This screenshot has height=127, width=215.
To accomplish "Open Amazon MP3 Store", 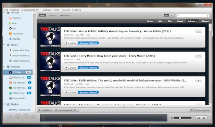I will (x=19, y=50).
